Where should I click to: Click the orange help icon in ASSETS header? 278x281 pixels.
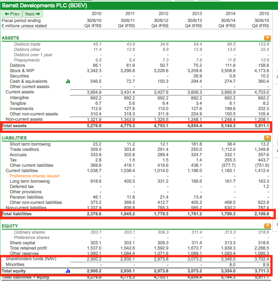click(268, 38)
